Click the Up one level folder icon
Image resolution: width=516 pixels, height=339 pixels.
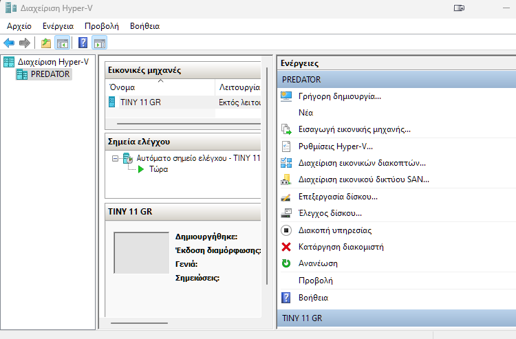pos(46,43)
